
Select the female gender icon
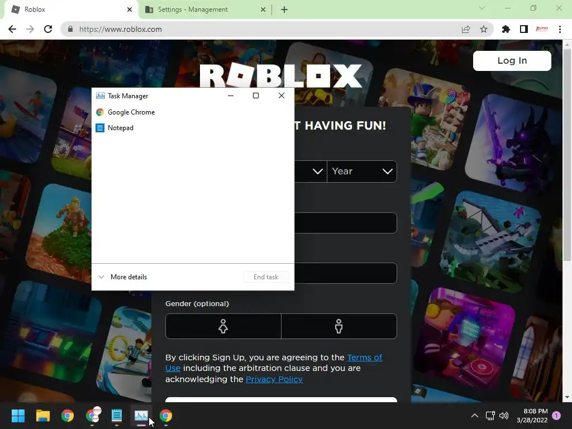tap(223, 326)
